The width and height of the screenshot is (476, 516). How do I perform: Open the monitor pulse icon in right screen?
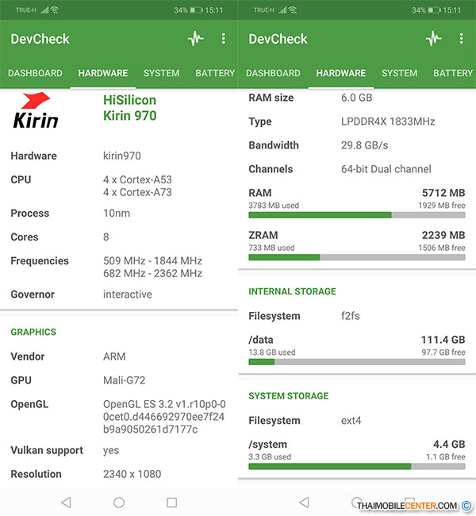(434, 39)
